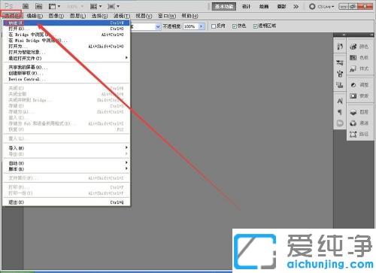376x273 pixels.
Task: Choose 打开为... with Alt+Shift+Ctrl+O shortcut
Action: [x=66, y=47]
